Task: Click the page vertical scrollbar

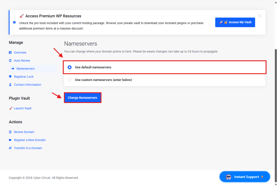Action: click(275, 108)
